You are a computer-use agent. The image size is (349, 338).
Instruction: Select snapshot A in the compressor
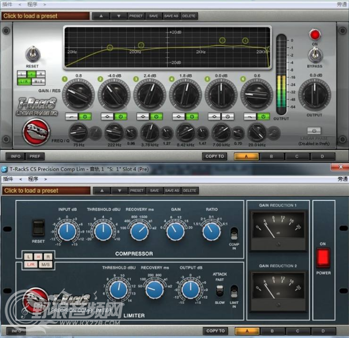click(x=247, y=331)
